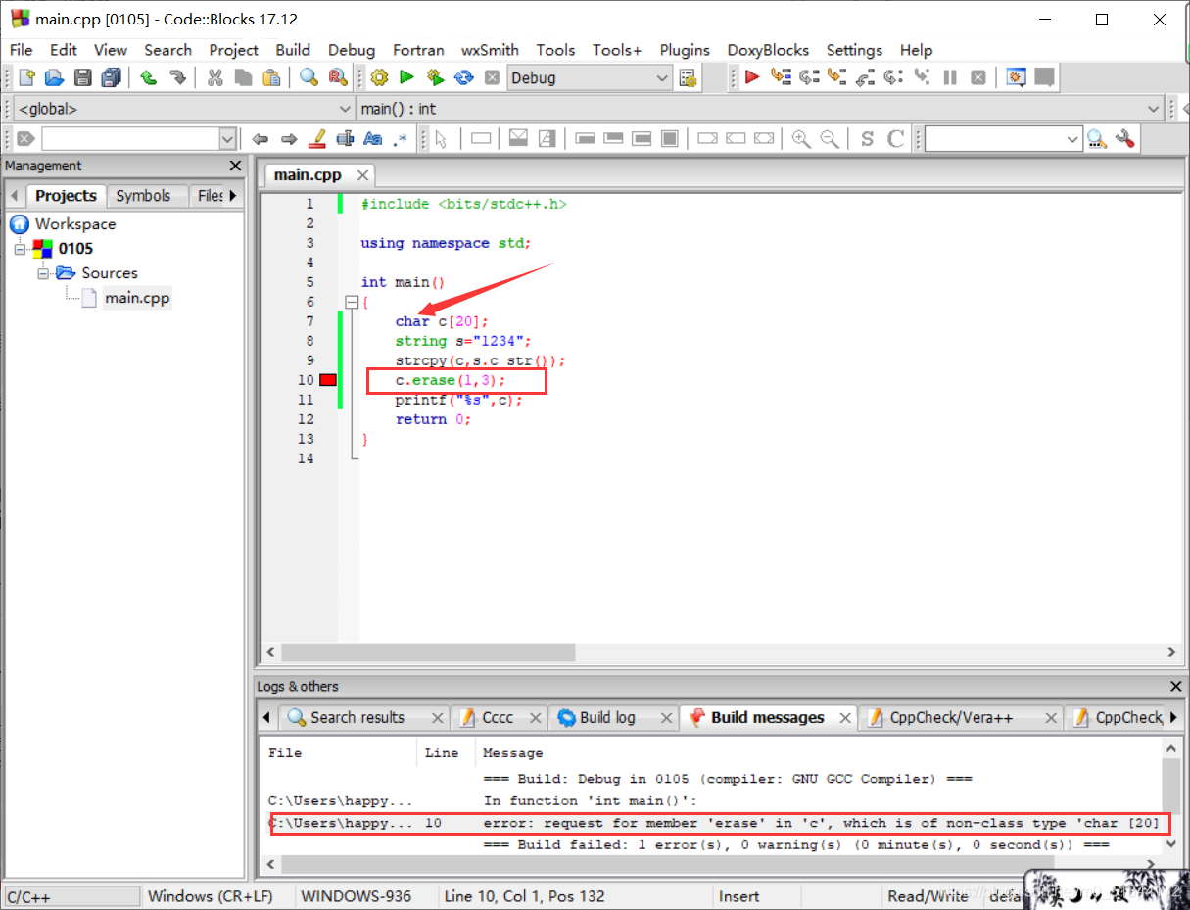Screen dimensions: 1190x910
Task: Click the Open file folder icon
Action: click(x=55, y=77)
